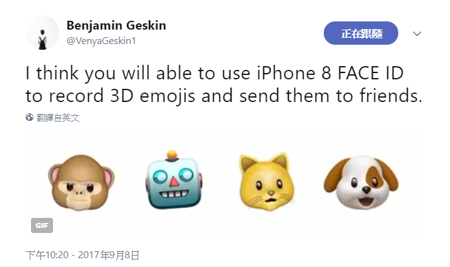Click the robot animoji in GIF
Screen dimensions: 450x267
[174, 180]
